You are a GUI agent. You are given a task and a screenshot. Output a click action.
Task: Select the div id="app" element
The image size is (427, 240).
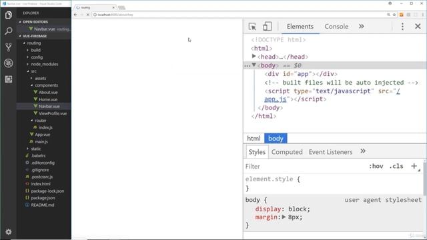click(301, 74)
